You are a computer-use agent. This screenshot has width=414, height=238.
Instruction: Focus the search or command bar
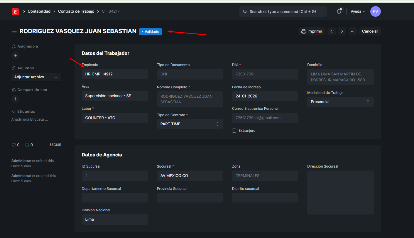(x=283, y=11)
